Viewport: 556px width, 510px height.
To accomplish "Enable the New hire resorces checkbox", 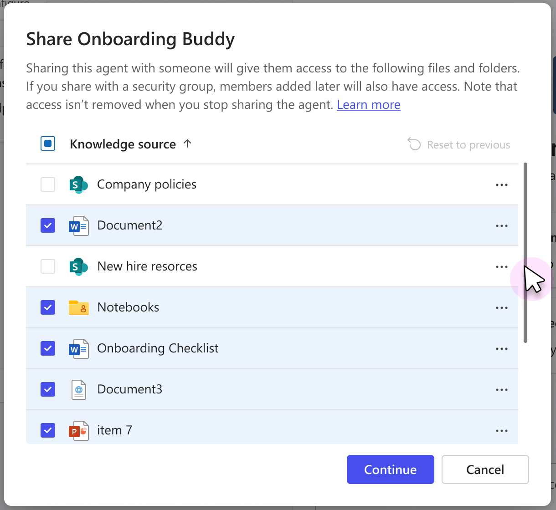I will (48, 266).
